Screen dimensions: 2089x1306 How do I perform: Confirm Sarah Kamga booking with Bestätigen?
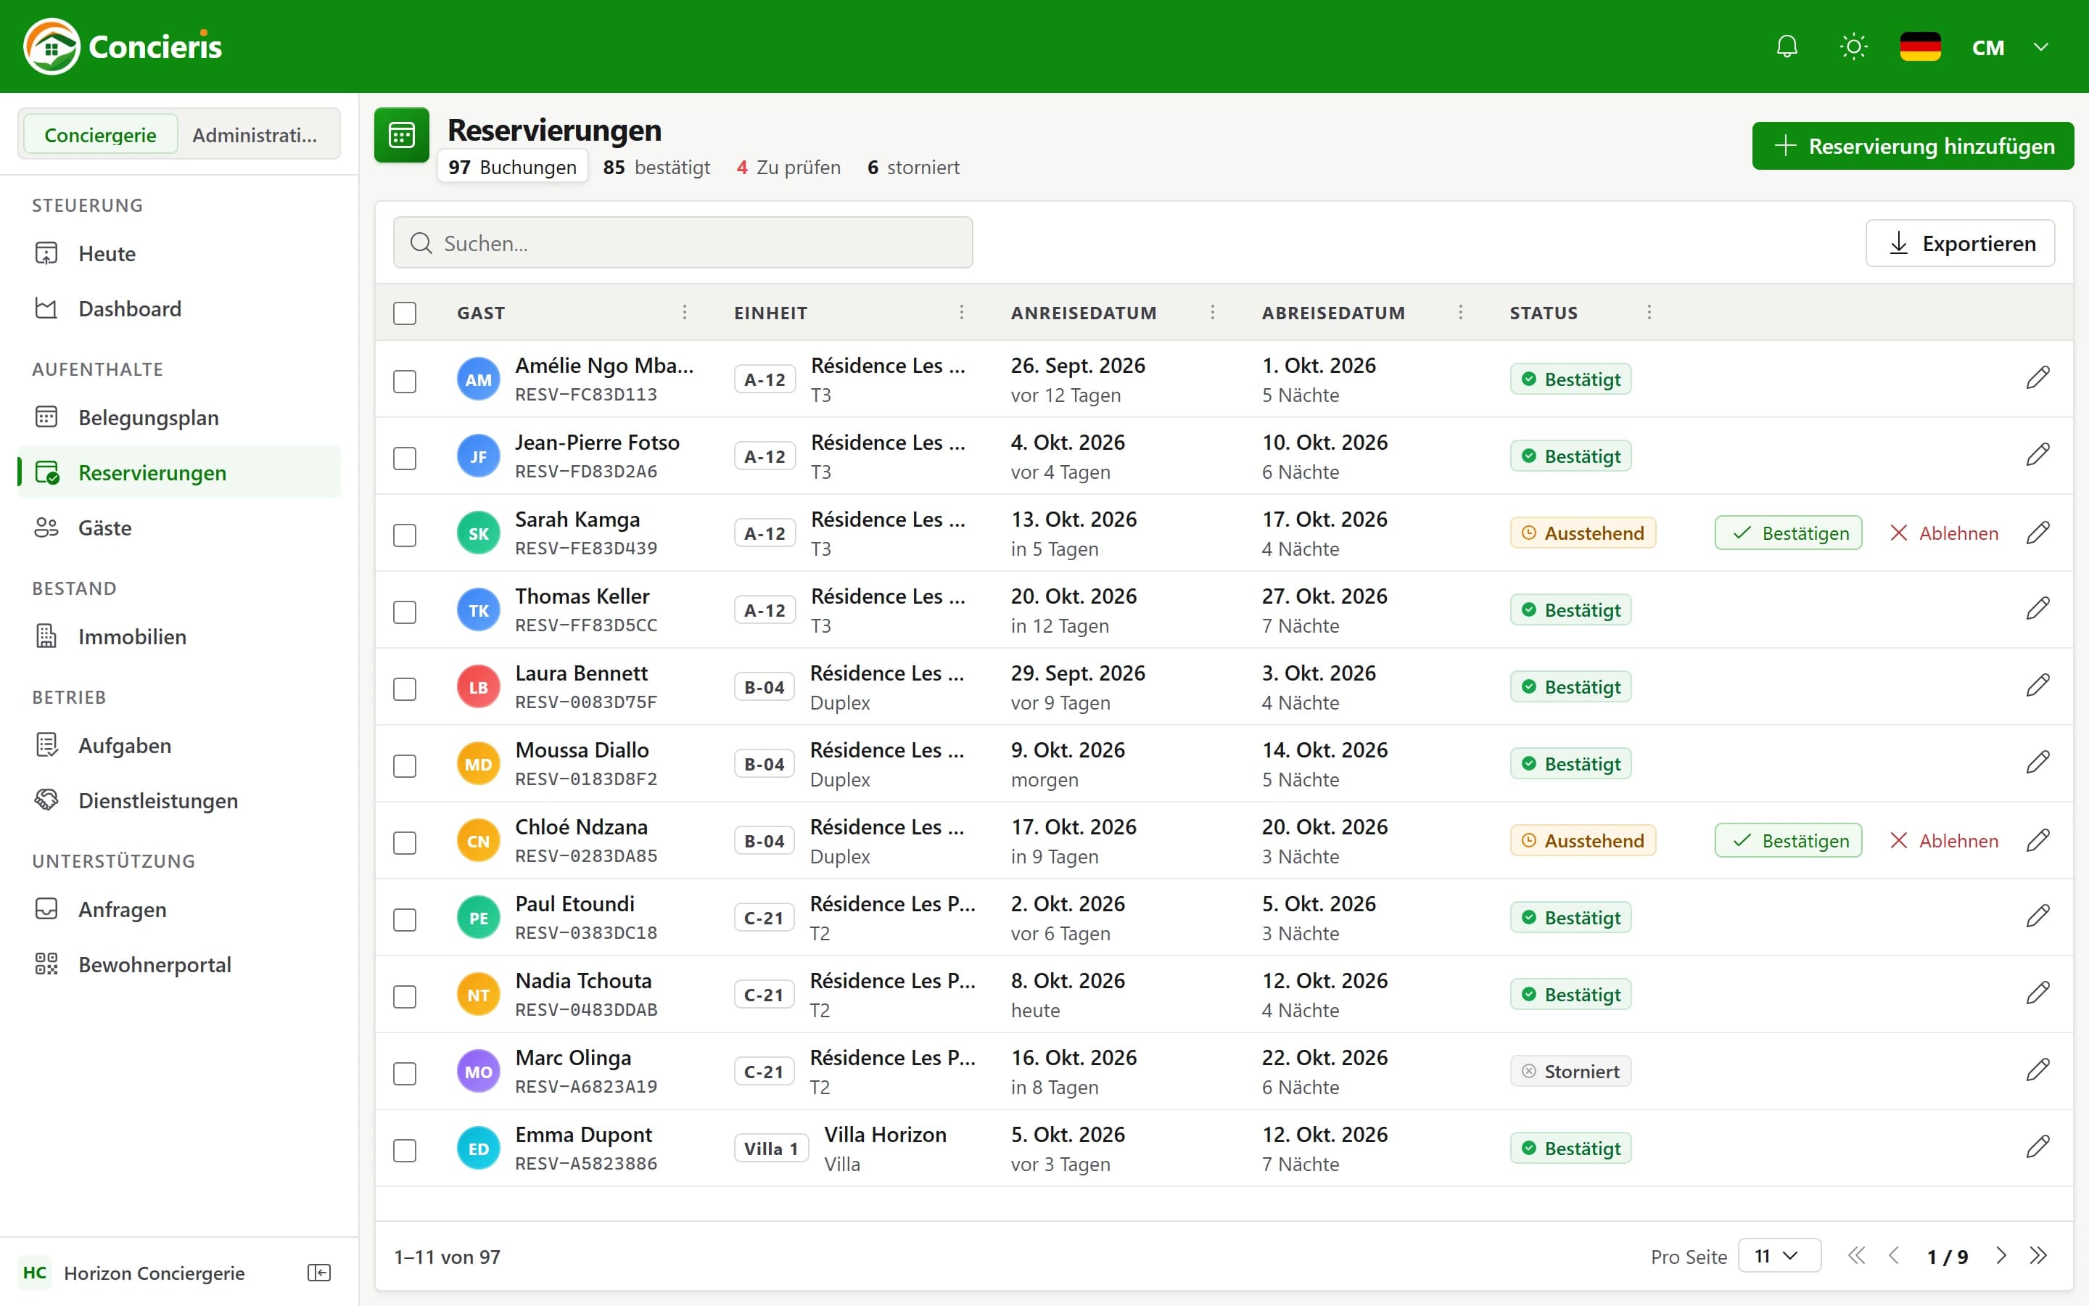click(1788, 533)
